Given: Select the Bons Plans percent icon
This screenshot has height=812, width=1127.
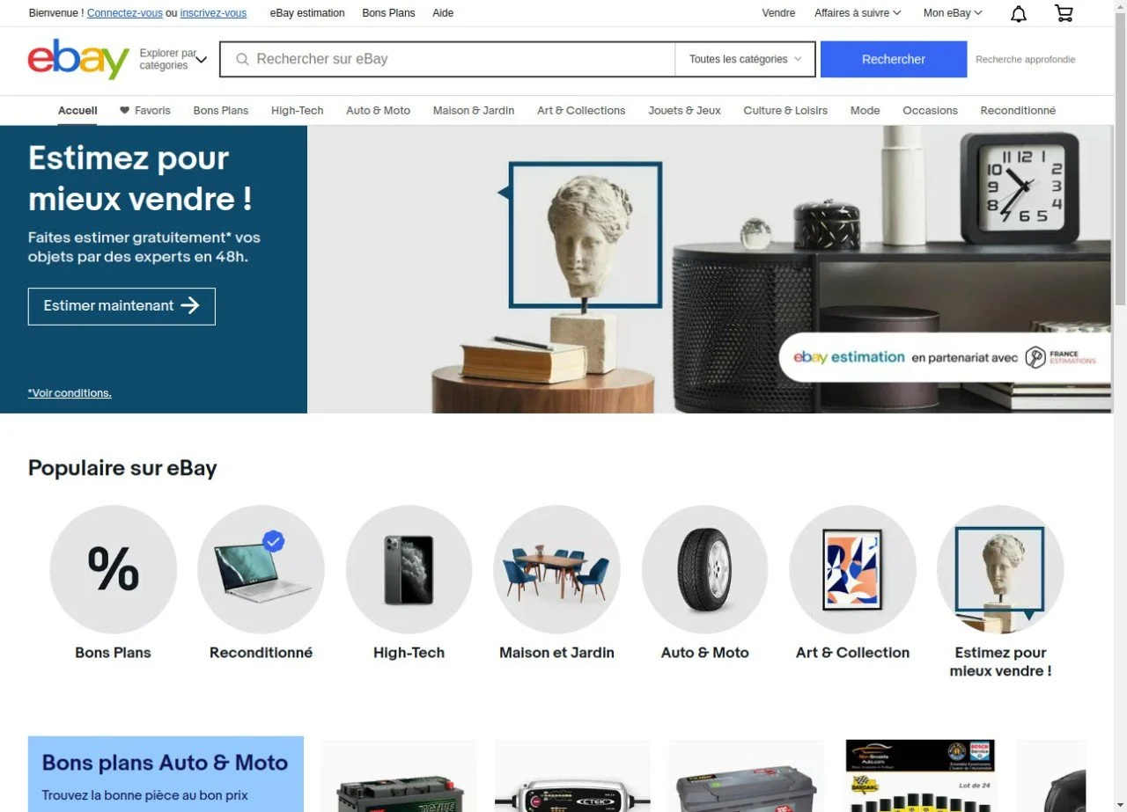Looking at the screenshot, I should click(x=114, y=569).
